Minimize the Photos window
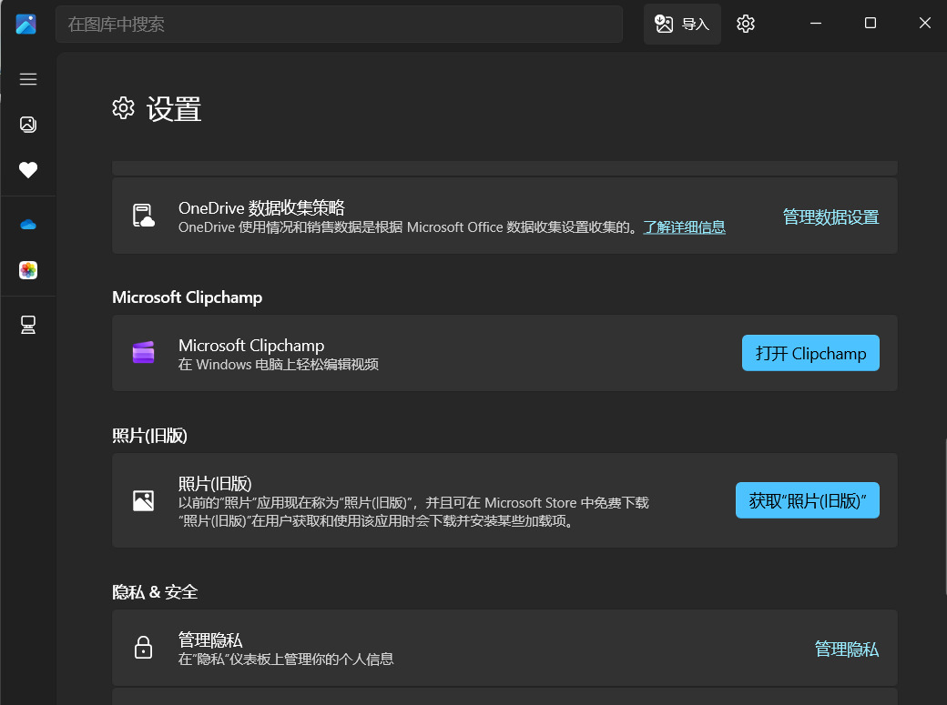The height and width of the screenshot is (705, 947). pyautogui.click(x=815, y=24)
